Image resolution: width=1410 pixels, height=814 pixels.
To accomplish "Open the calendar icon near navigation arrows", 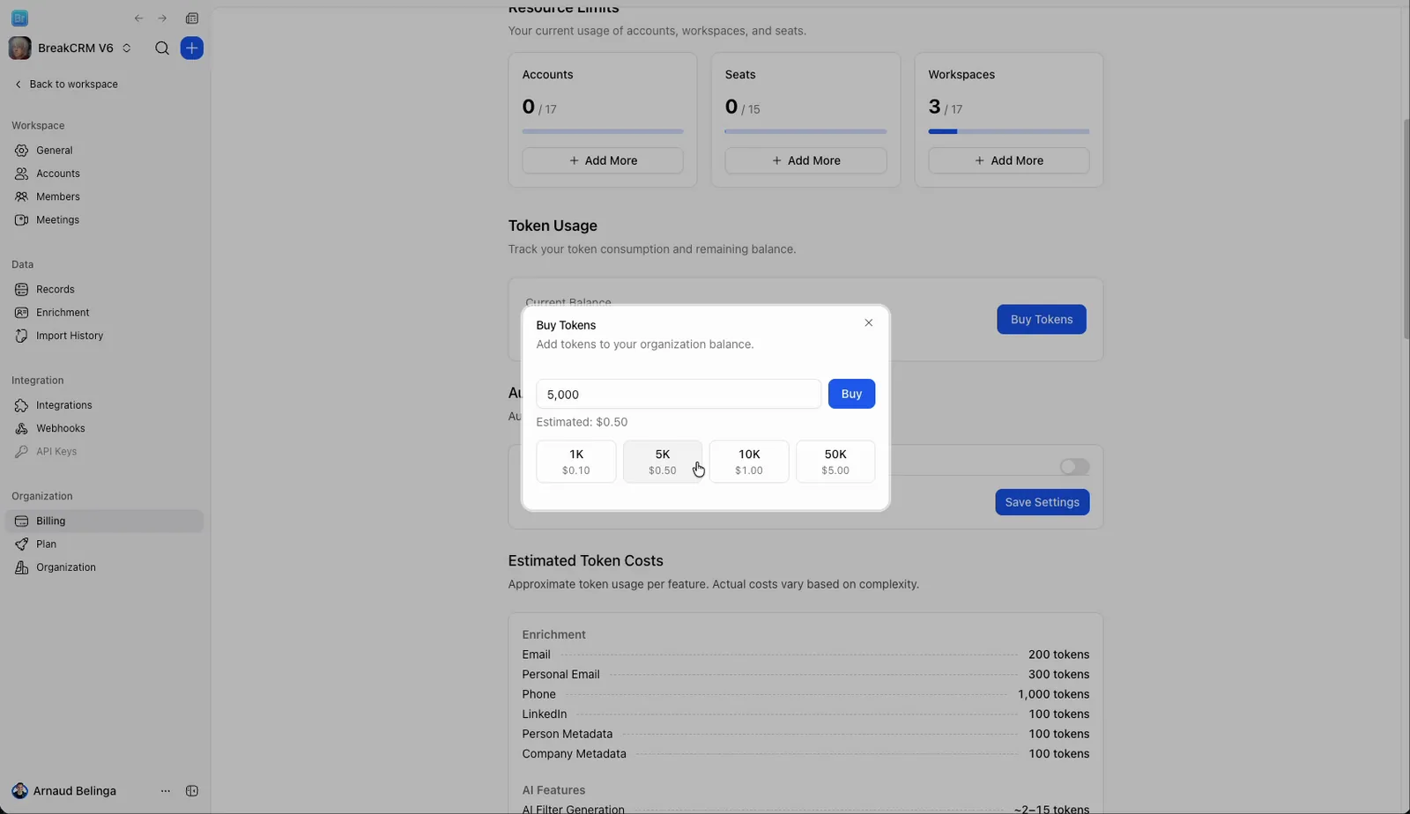I will pyautogui.click(x=192, y=18).
